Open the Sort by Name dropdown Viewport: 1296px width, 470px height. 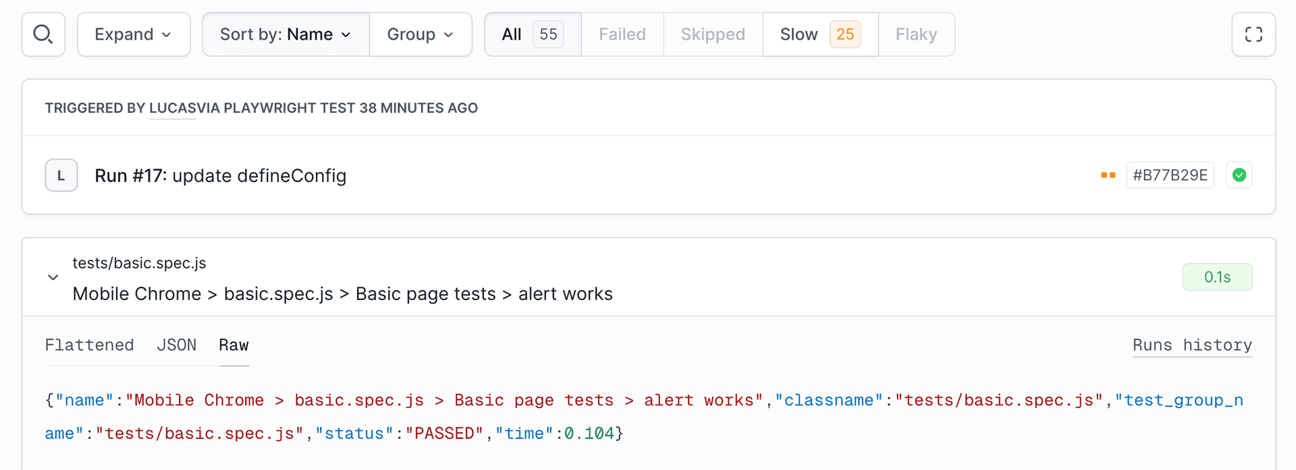[x=286, y=34]
